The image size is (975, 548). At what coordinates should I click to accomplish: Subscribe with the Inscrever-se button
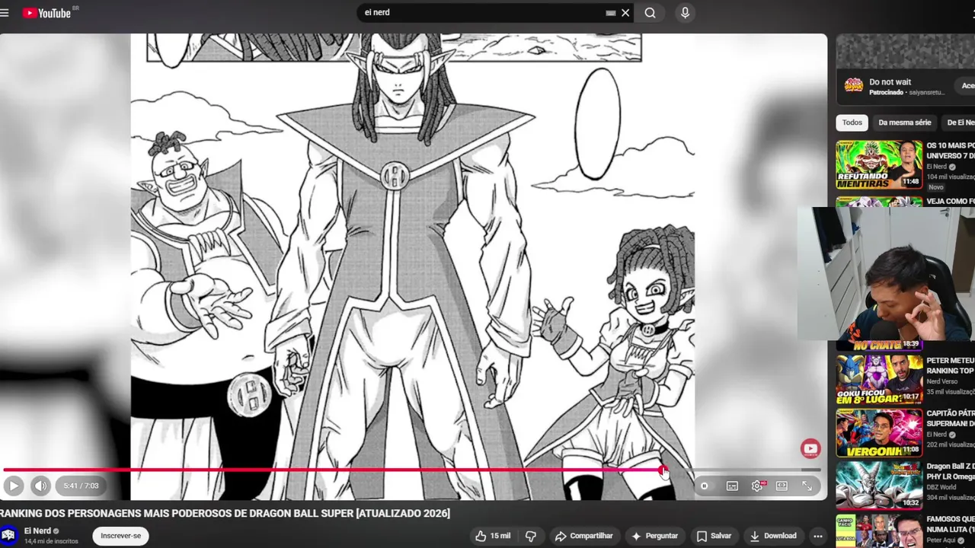120,536
